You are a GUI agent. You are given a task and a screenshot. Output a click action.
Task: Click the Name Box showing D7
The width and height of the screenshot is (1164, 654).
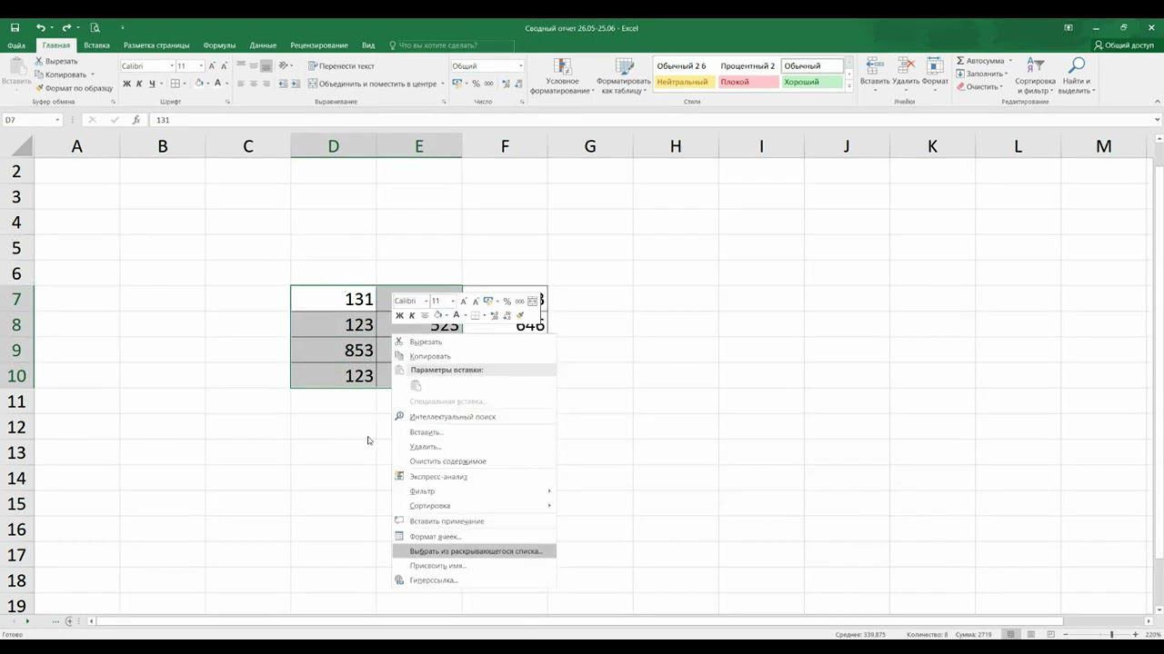tap(32, 120)
